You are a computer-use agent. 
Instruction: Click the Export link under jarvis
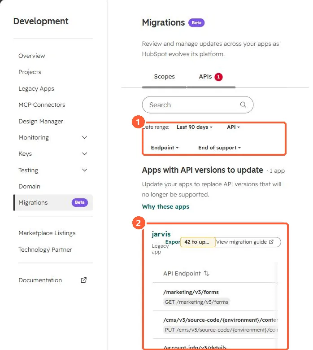point(173,242)
